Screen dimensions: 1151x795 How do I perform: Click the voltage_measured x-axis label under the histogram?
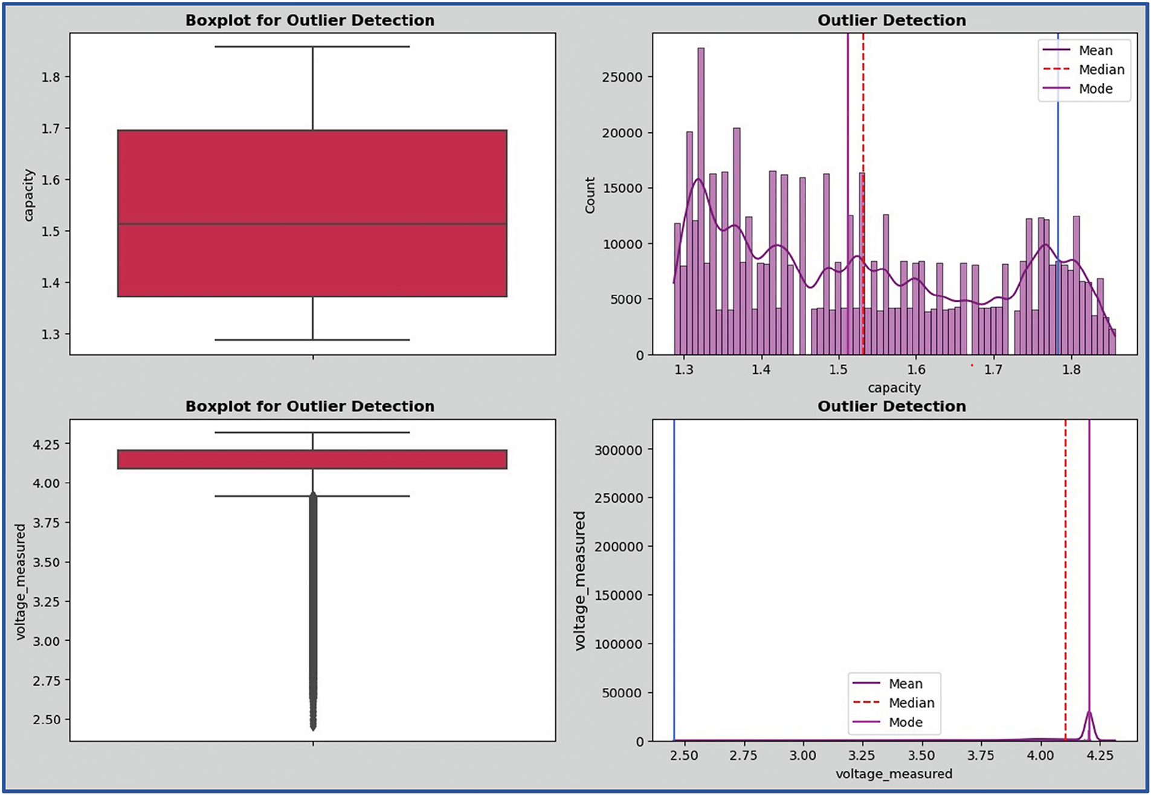point(894,774)
